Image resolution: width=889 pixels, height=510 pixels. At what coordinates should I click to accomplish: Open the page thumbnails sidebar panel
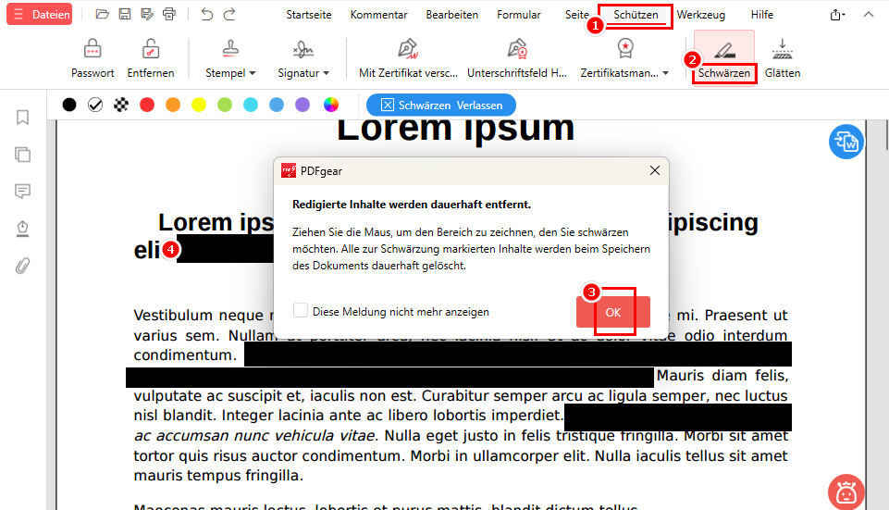[23, 155]
